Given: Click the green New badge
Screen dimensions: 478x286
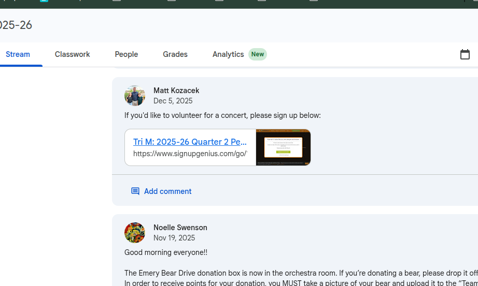Looking at the screenshot, I should (x=258, y=54).
